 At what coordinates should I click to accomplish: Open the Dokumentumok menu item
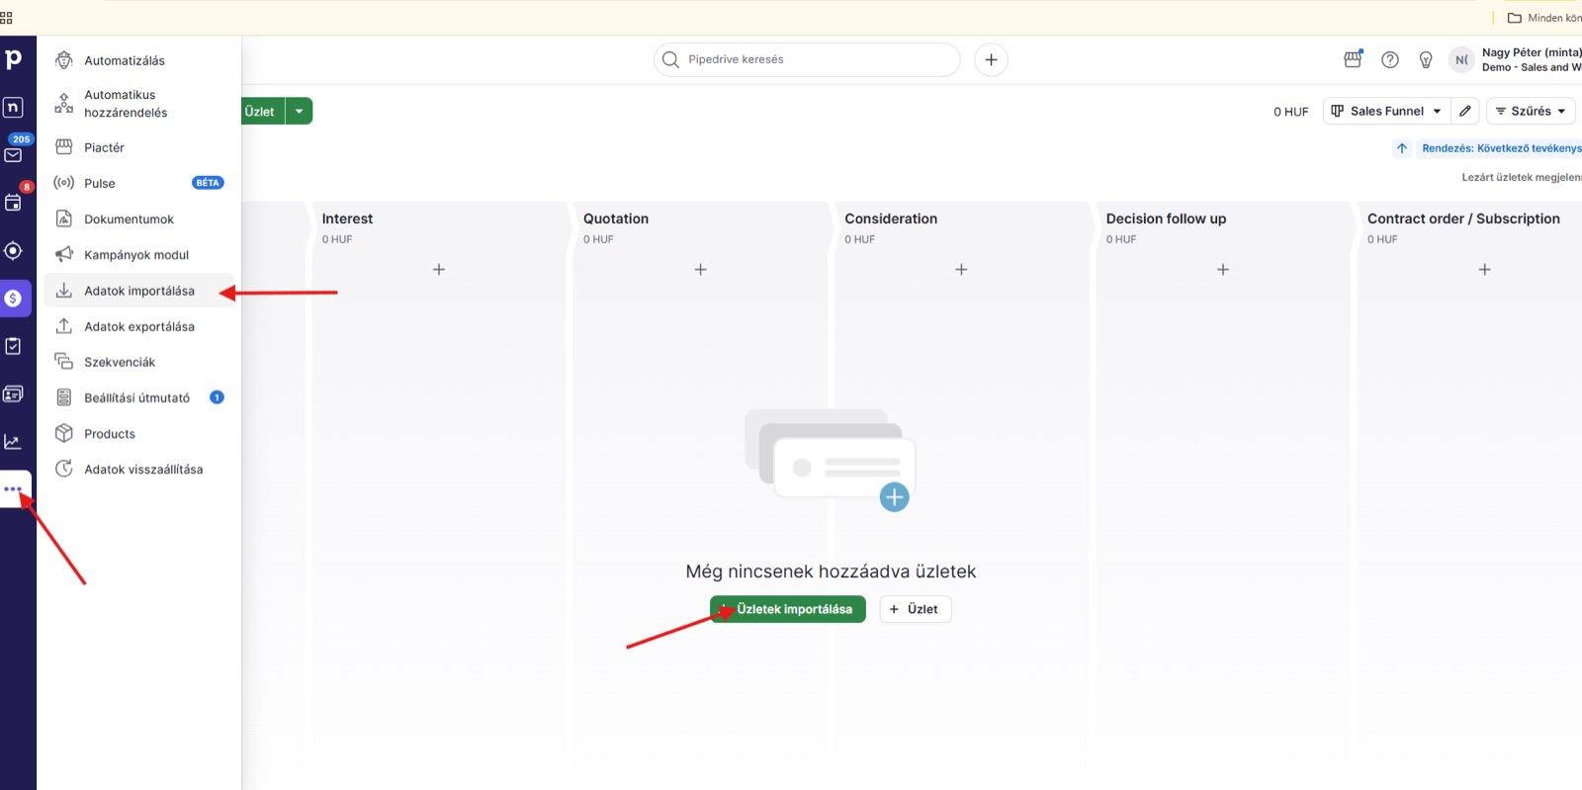pyautogui.click(x=138, y=219)
